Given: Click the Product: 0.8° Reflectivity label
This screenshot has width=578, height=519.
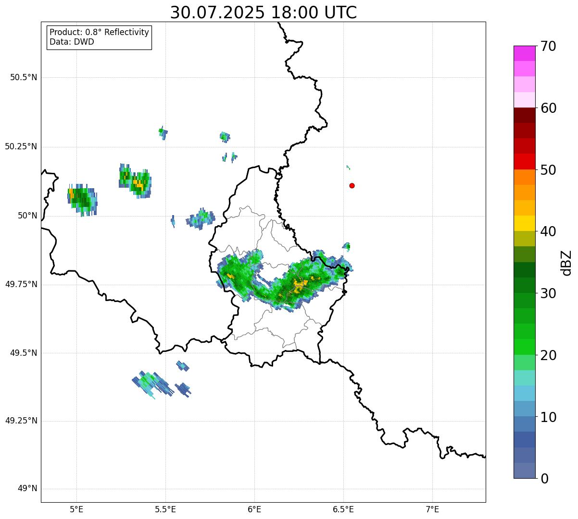Looking at the screenshot, I should pos(100,32).
